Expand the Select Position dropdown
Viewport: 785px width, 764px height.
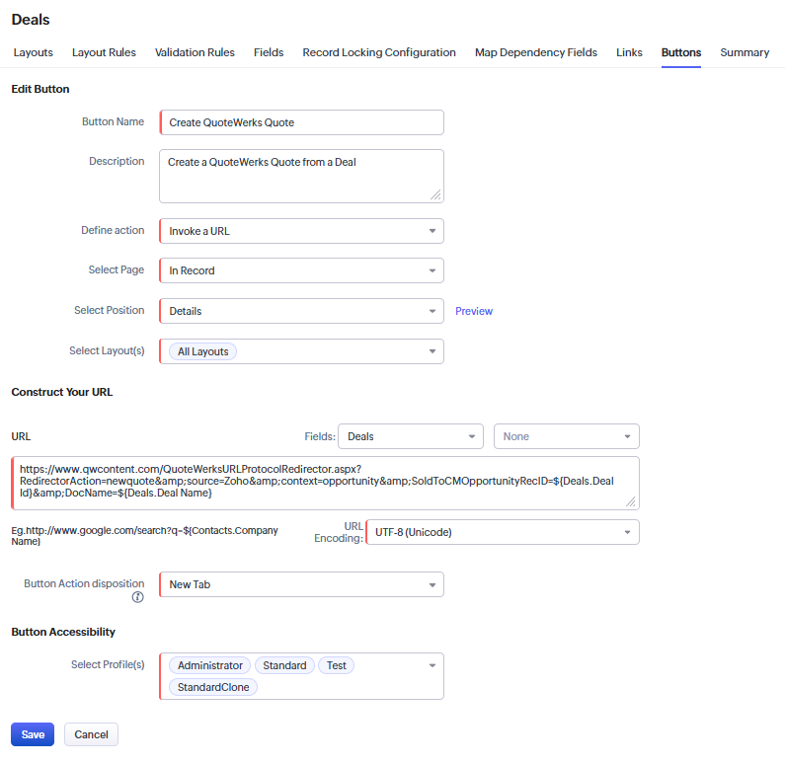tap(301, 311)
